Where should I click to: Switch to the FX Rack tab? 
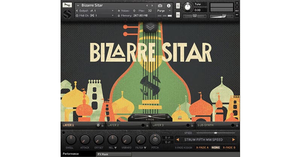click(x=114, y=154)
